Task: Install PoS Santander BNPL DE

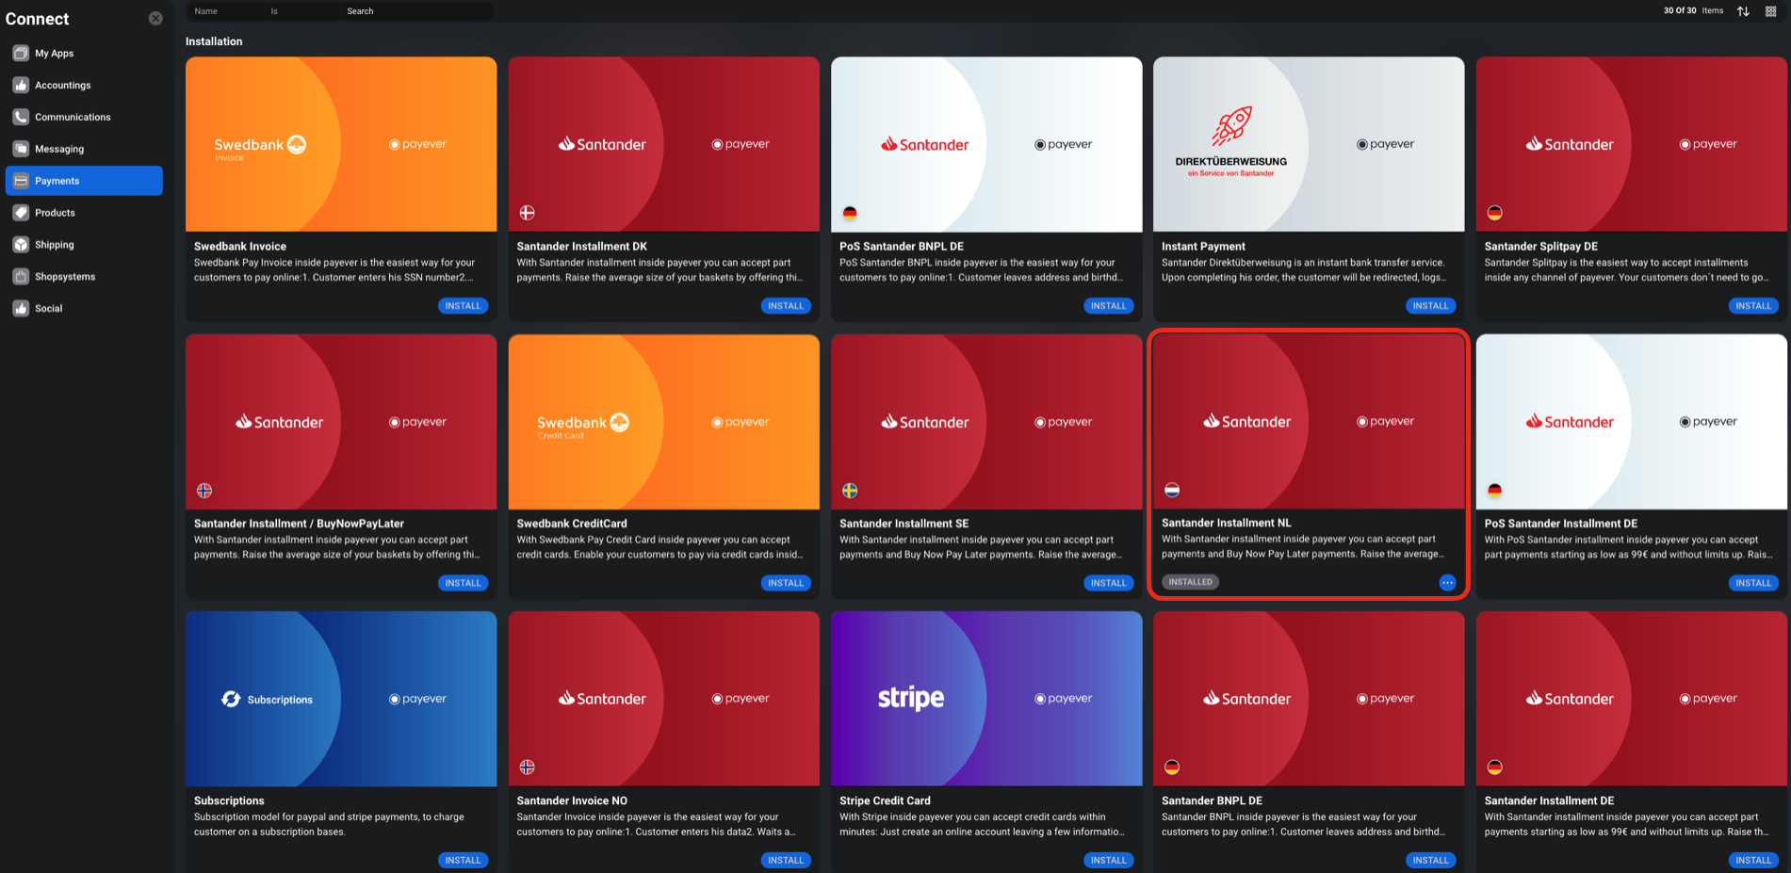Action: [x=1108, y=306]
